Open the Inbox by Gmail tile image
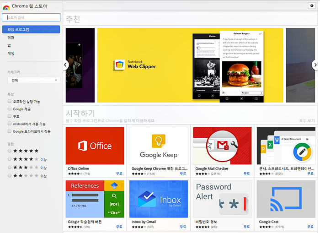 click(159, 199)
